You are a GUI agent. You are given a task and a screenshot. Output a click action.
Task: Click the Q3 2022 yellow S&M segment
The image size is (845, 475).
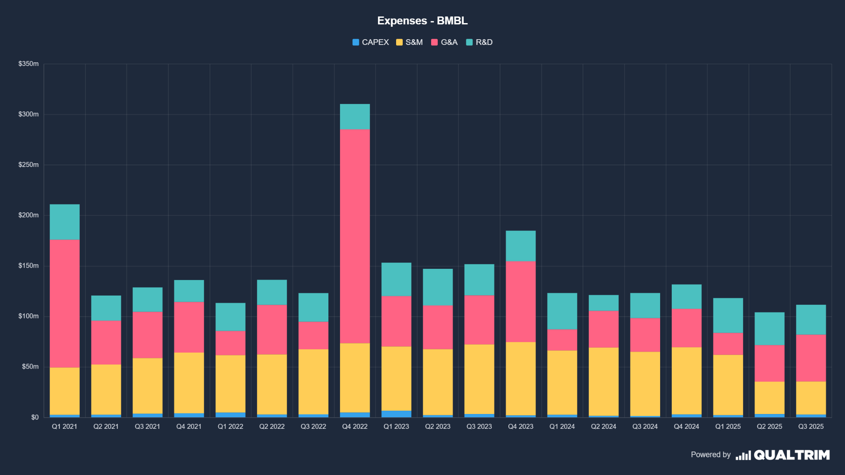[x=313, y=382]
